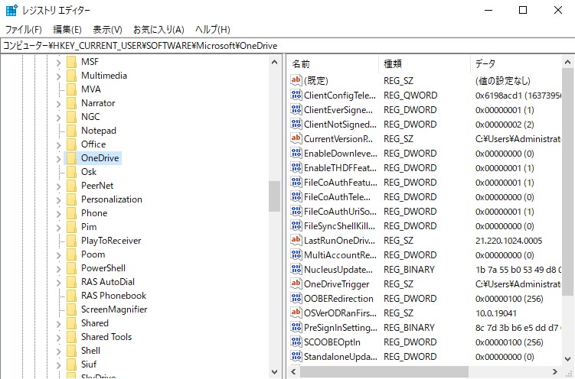Select the ScreenMagnifier key
This screenshot has height=379, width=575.
point(114,309)
